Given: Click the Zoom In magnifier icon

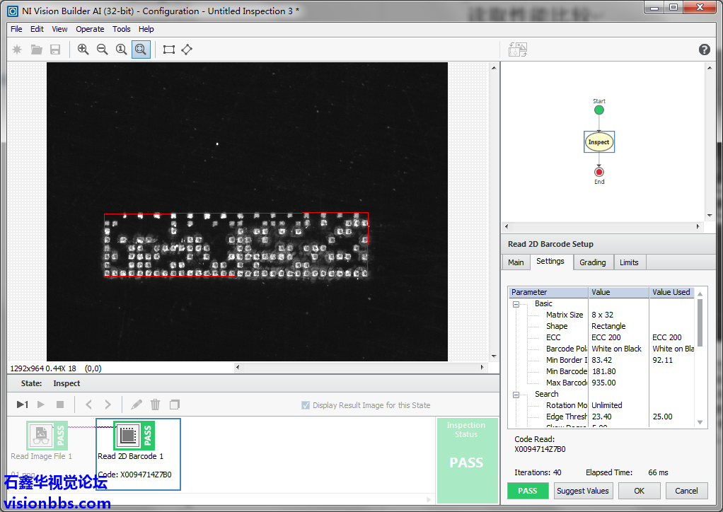Looking at the screenshot, I should (x=83, y=50).
